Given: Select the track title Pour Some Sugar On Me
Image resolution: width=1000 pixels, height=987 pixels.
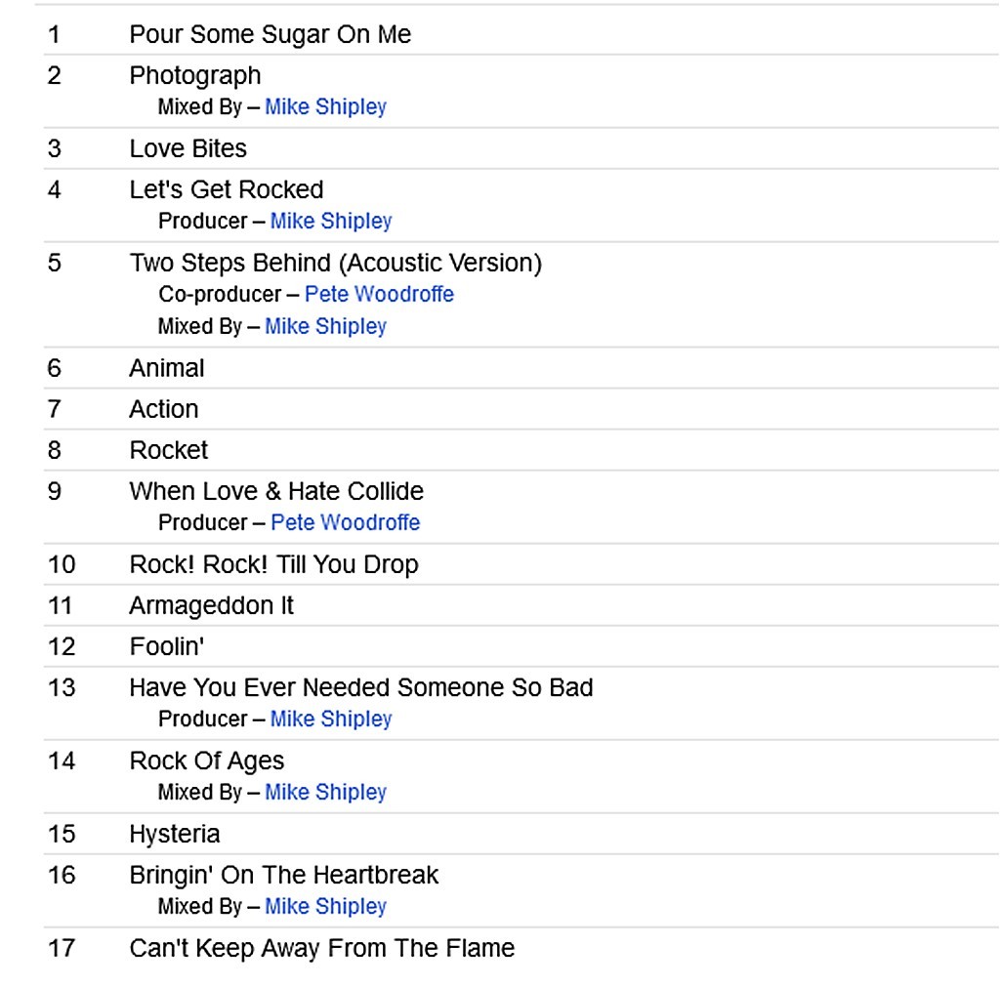Looking at the screenshot, I should [x=271, y=35].
